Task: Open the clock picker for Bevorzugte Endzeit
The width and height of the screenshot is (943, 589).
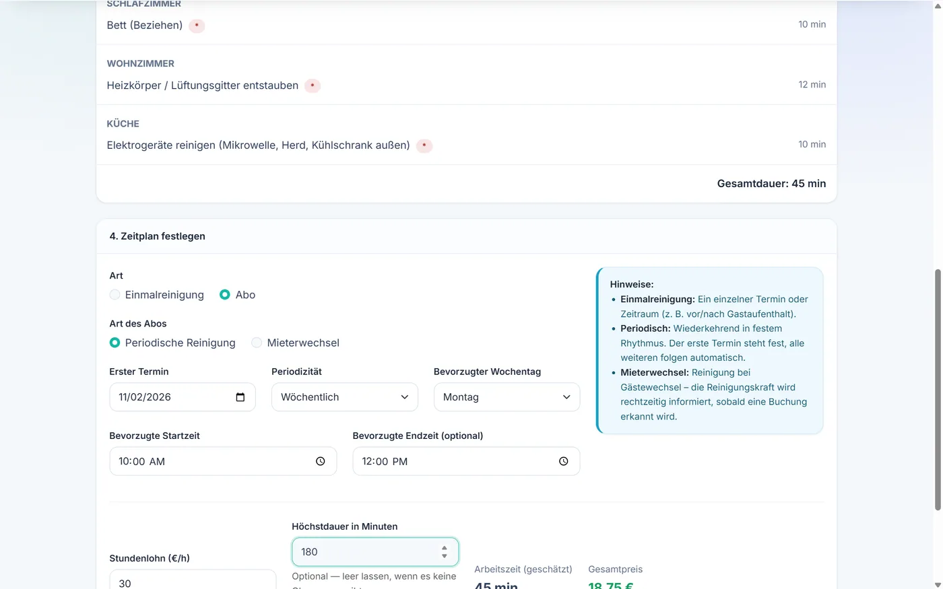Action: pos(564,461)
